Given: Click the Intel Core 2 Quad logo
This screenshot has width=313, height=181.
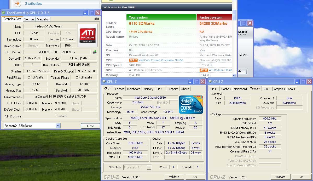Looking at the screenshot, I should 191,105.
